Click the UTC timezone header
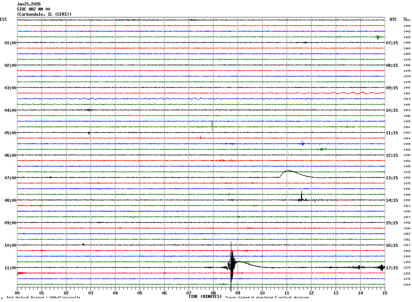This screenshot has height=302, width=412. tap(393, 19)
